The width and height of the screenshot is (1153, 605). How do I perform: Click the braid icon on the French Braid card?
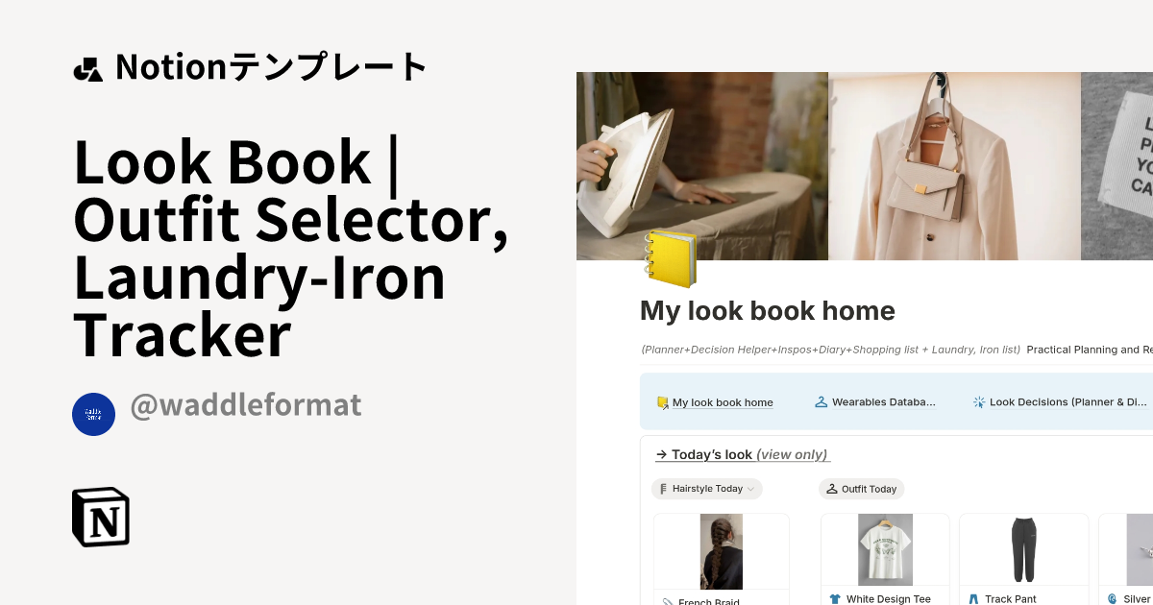click(665, 600)
